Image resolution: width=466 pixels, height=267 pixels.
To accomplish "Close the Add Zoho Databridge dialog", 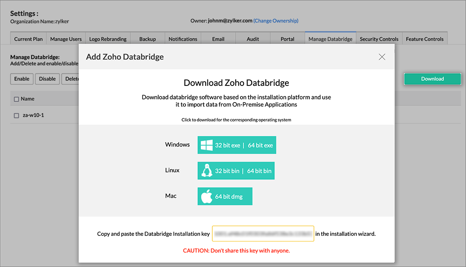I will tap(382, 57).
